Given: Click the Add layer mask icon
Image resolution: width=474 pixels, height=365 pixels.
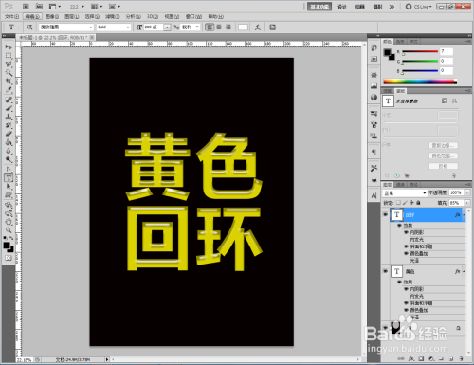Looking at the screenshot, I should point(421,359).
